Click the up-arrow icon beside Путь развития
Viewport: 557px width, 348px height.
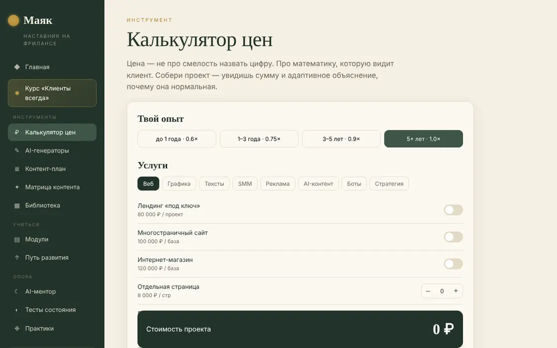[17, 258]
